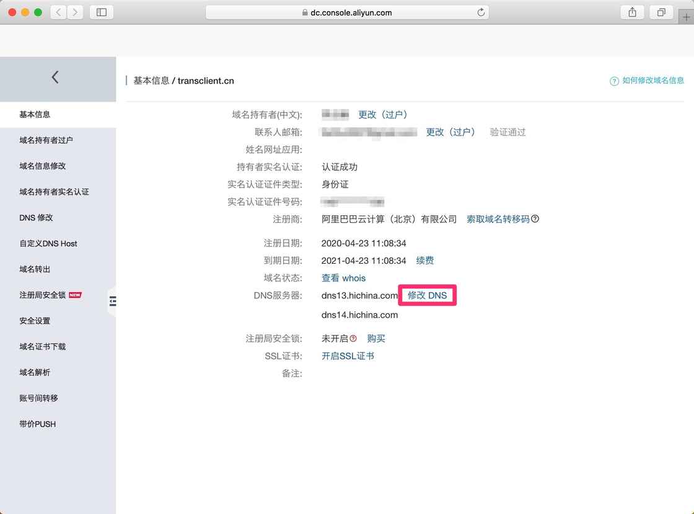Screen dimensions: 694x514
Task: Reload the page icon in address bar
Action: (481, 12)
